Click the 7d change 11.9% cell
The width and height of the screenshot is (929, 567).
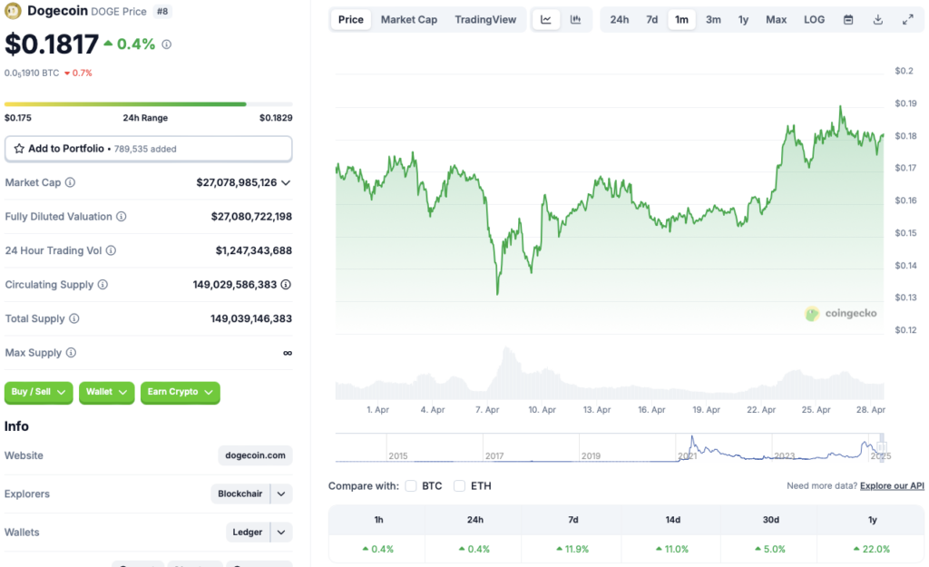point(572,549)
